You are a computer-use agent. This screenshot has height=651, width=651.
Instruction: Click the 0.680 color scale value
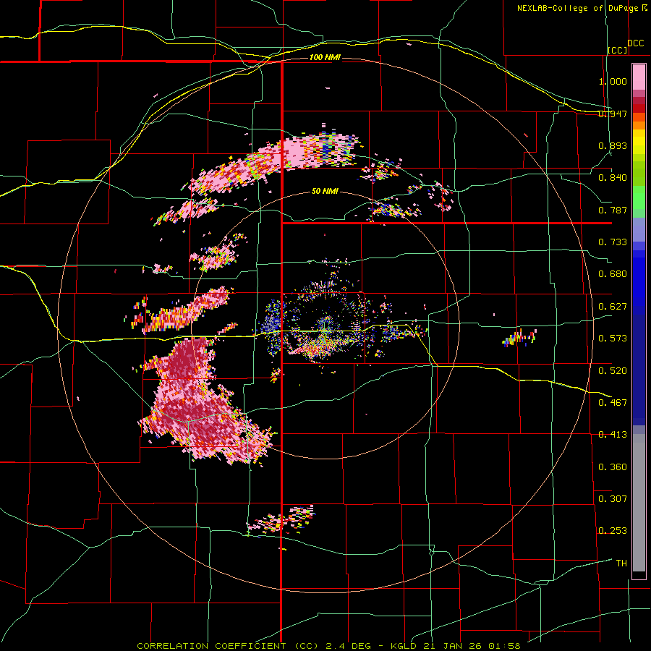(x=613, y=274)
